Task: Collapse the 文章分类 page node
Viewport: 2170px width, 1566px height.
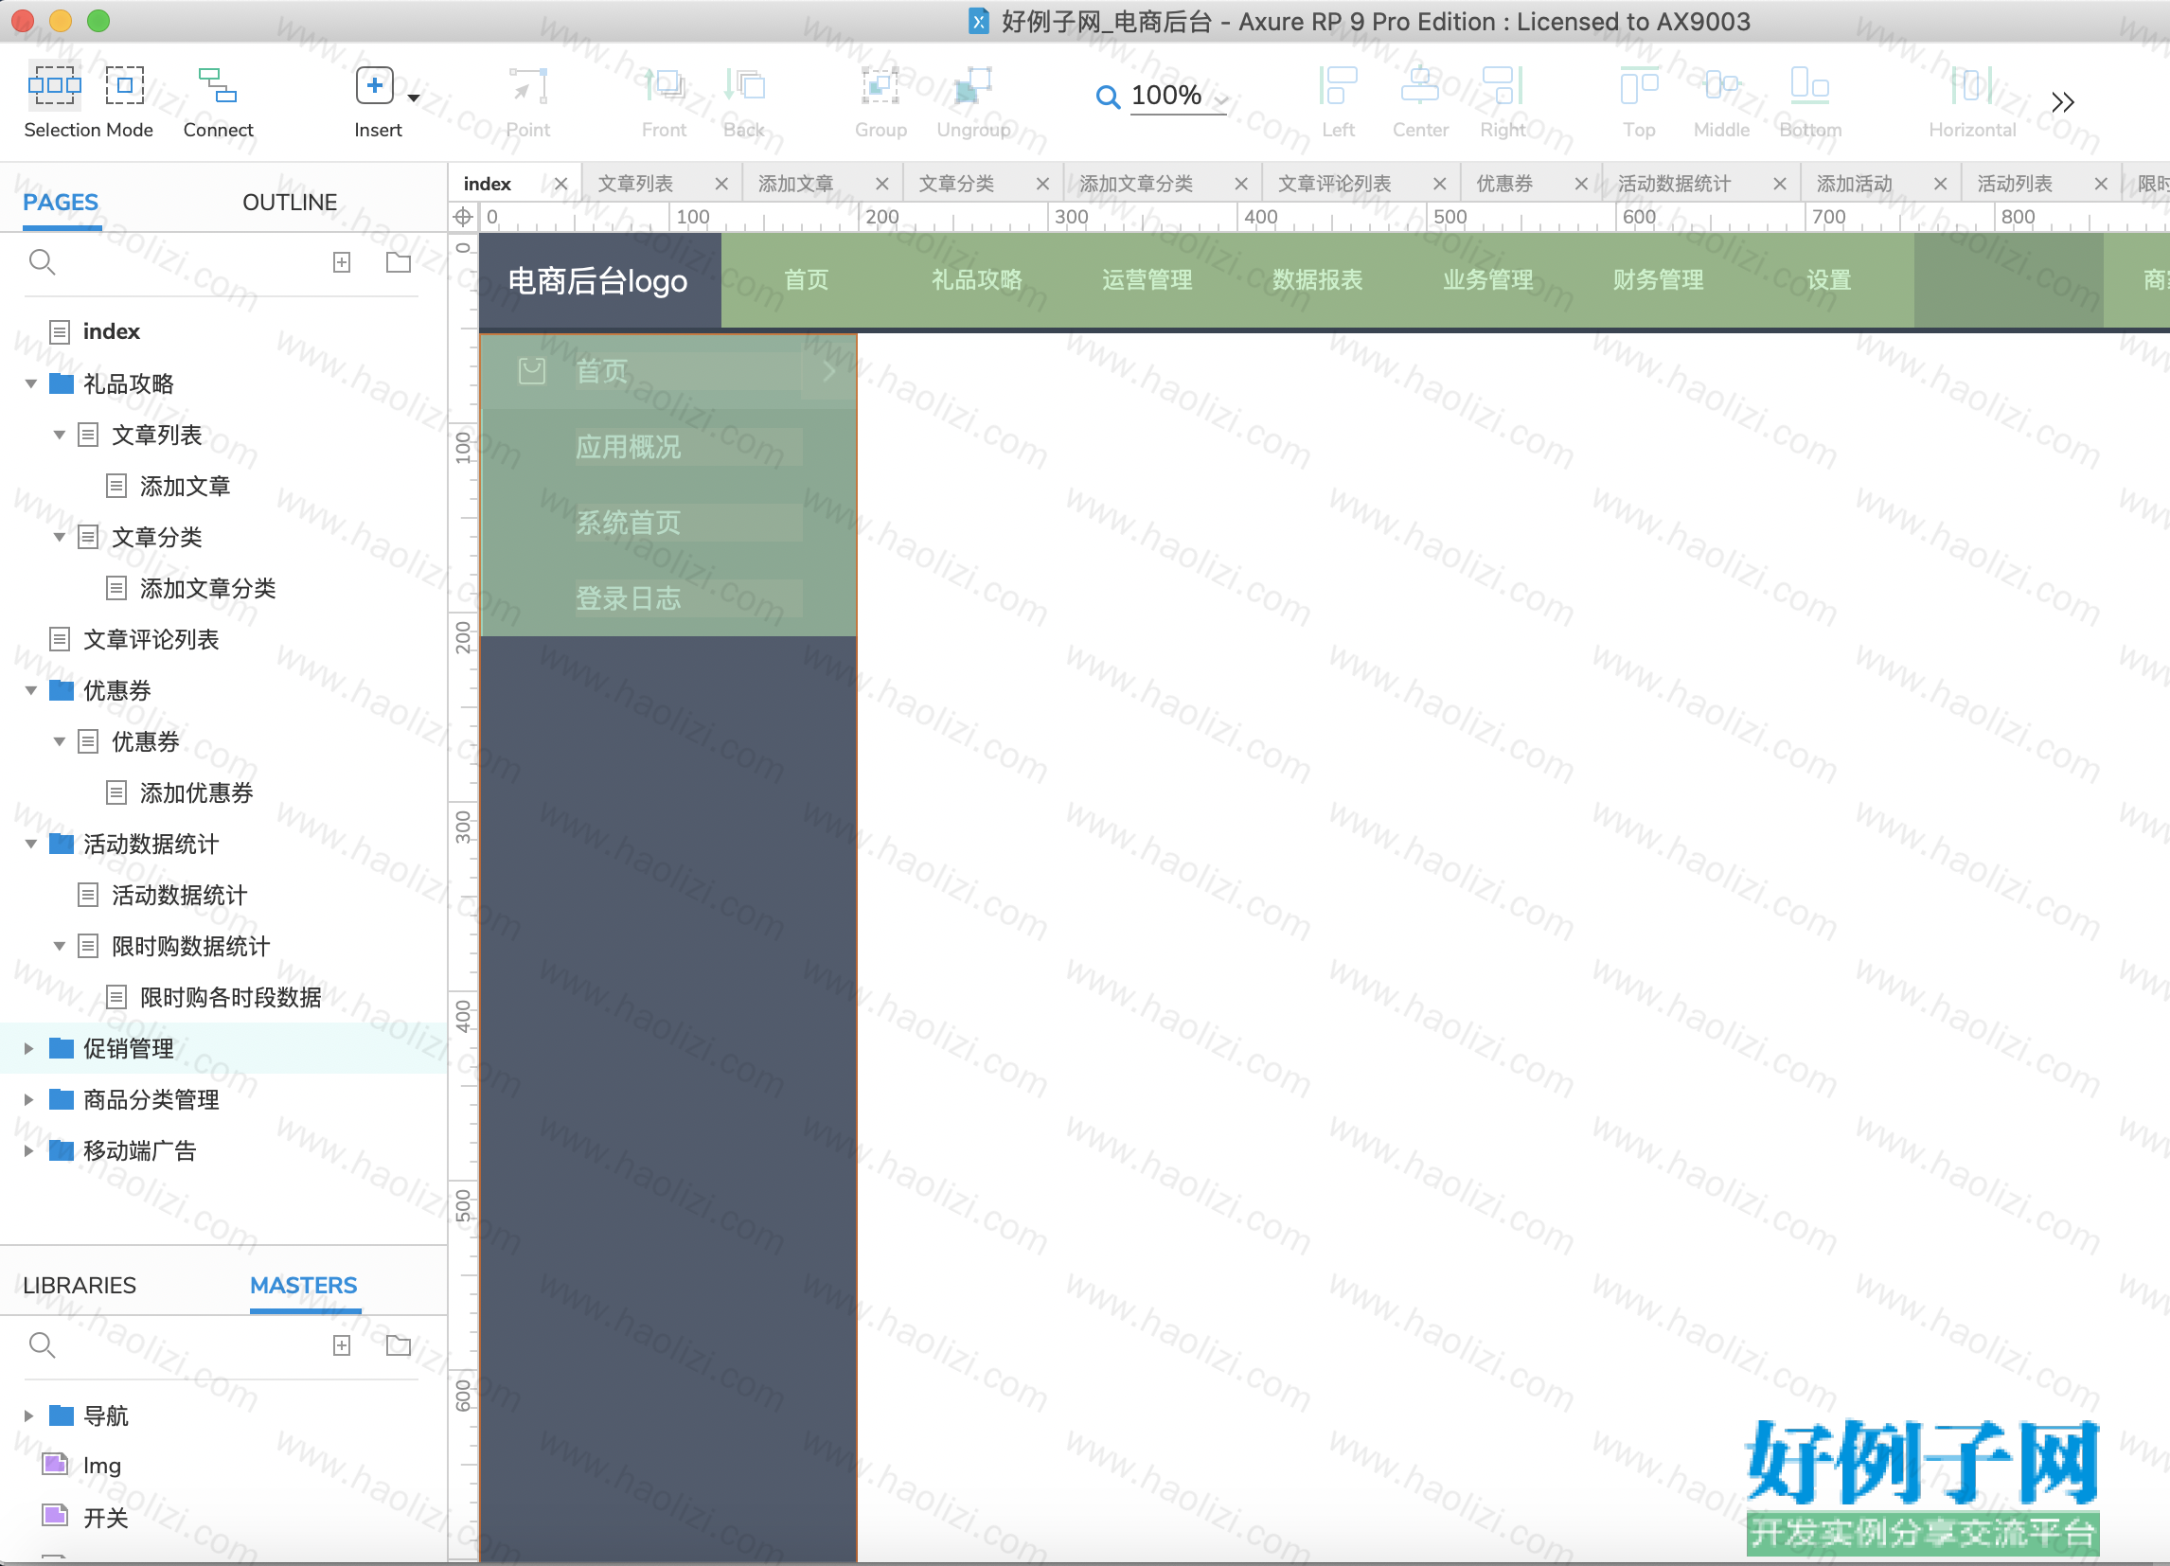Action: tap(60, 538)
